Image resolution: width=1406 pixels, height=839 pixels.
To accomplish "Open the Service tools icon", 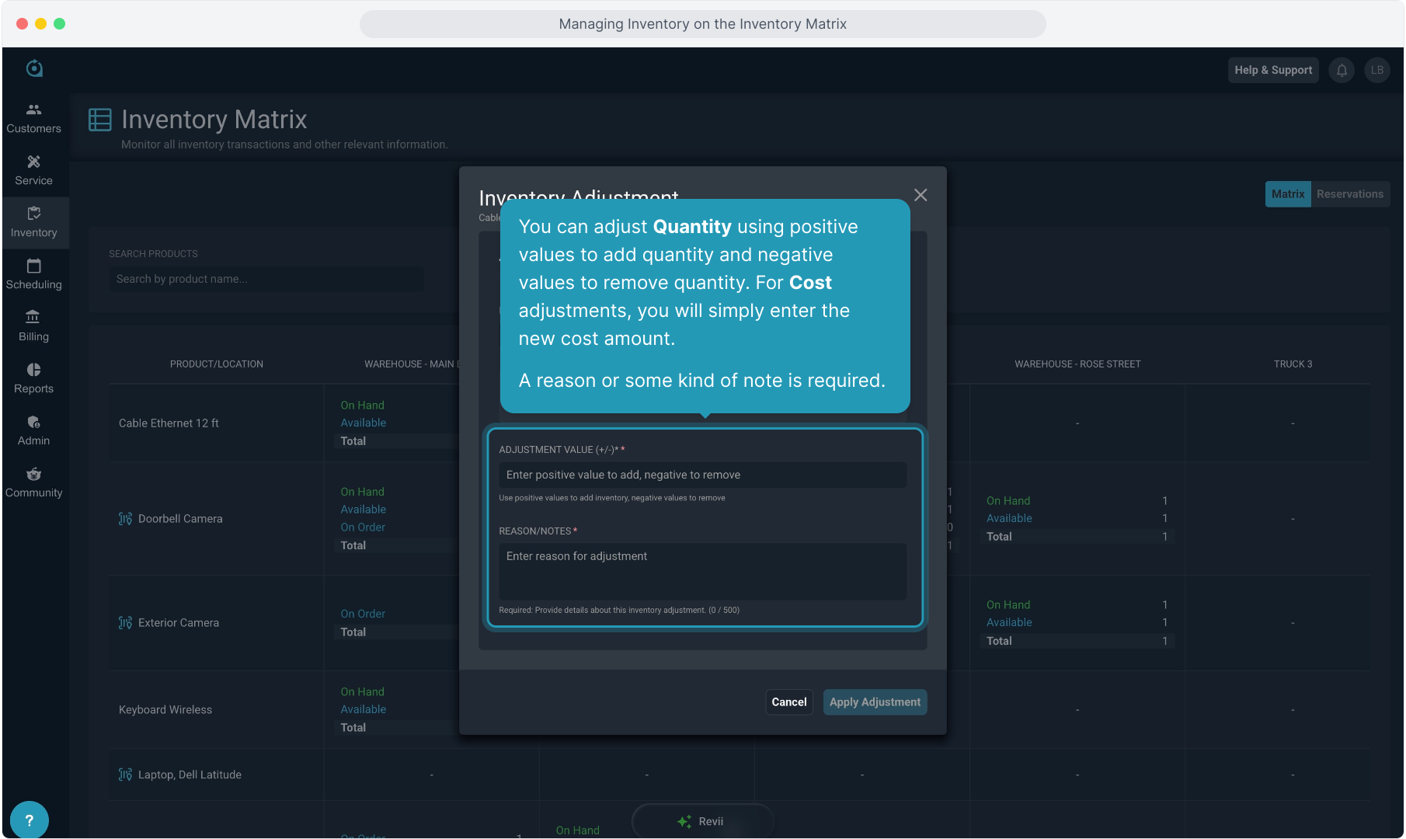I will tap(33, 162).
